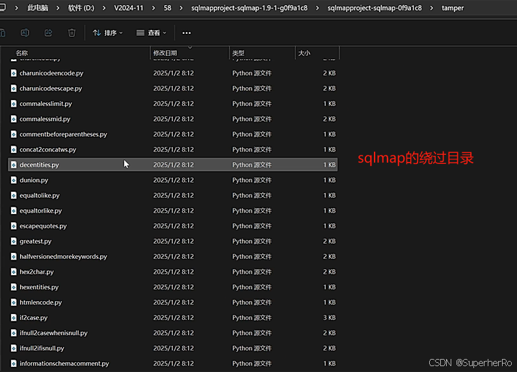
Task: Click the commalesslimit.py file icon
Action: 14,103
